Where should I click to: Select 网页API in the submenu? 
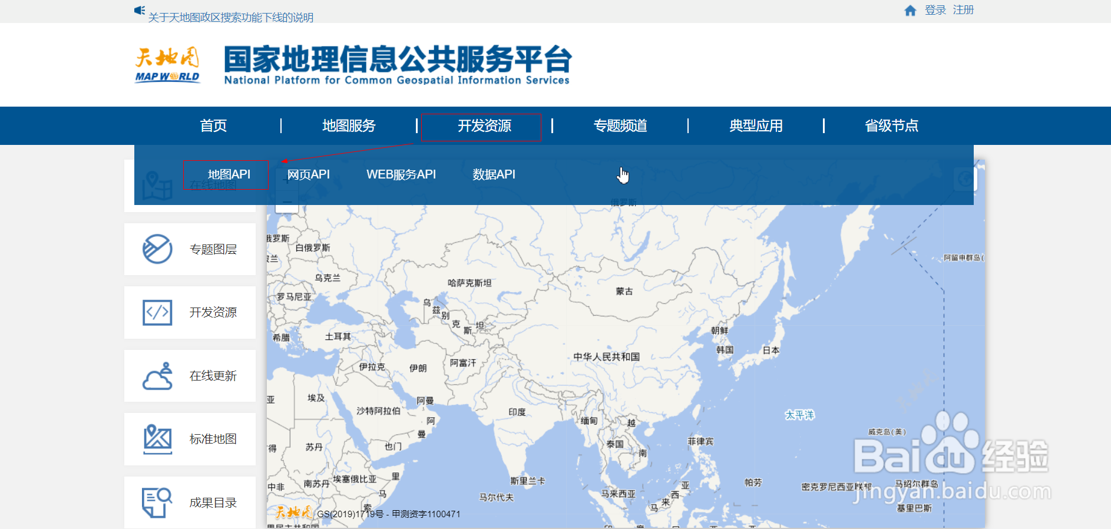(x=308, y=174)
